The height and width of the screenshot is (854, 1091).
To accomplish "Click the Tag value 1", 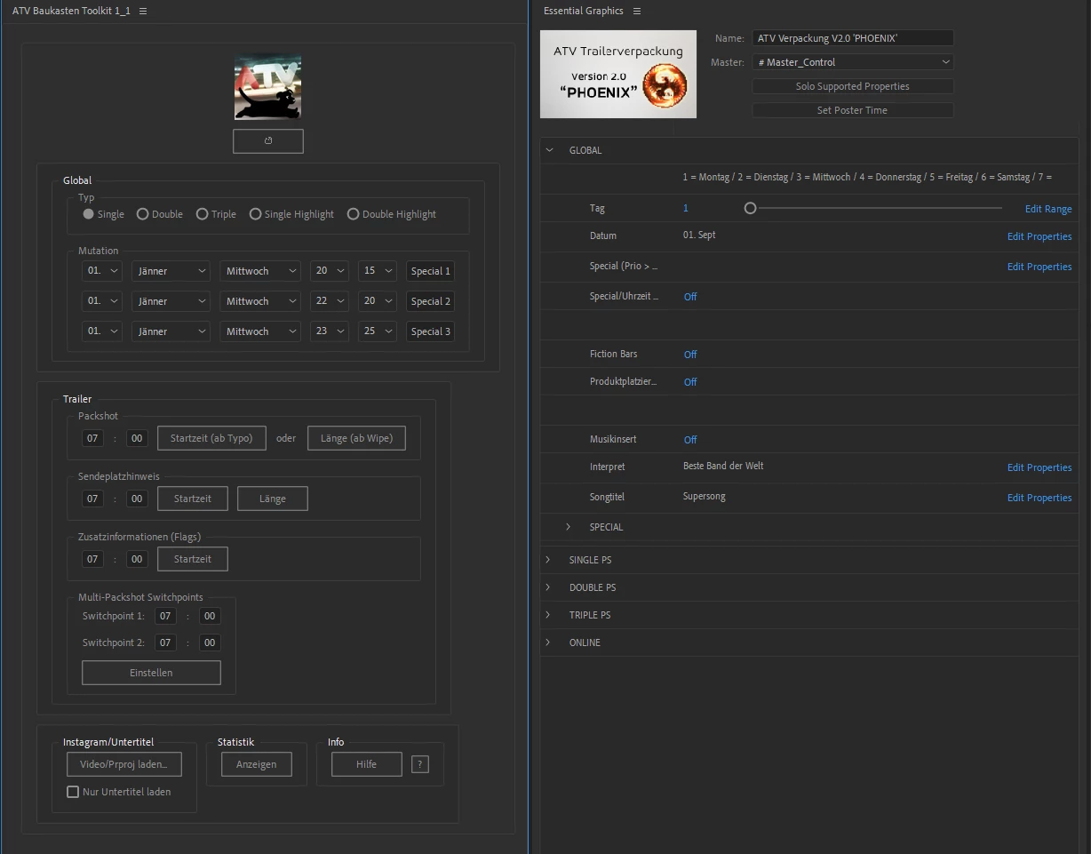I will click(686, 208).
